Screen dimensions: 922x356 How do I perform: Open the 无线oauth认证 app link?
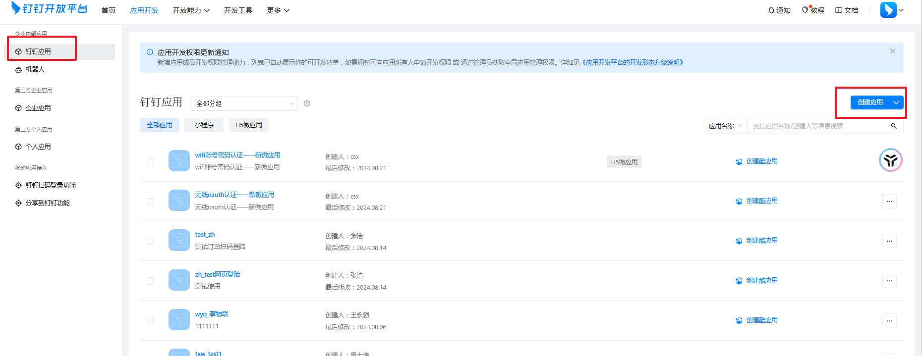pyautogui.click(x=234, y=195)
